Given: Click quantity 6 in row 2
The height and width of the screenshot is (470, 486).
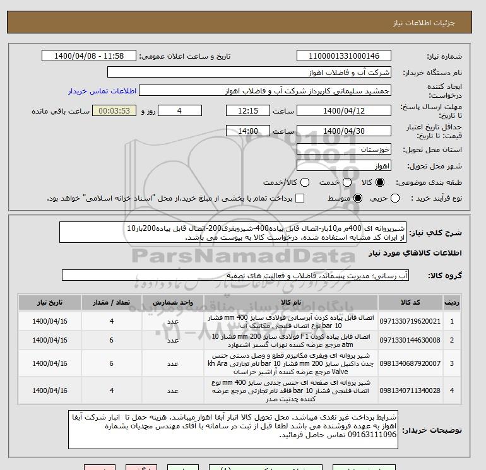Looking at the screenshot, I should 111,340.
